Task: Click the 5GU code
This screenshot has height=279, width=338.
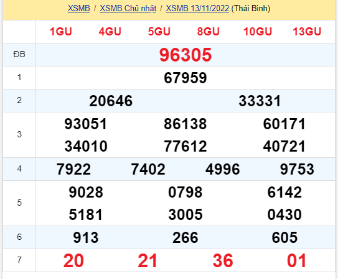Action: coord(159,32)
